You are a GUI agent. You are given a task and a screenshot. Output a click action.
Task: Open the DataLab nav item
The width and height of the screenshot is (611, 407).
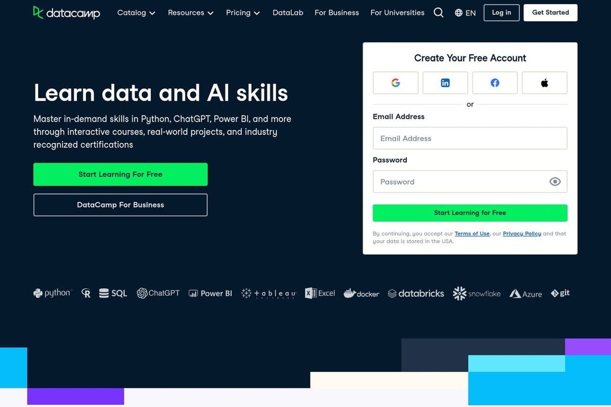288,13
